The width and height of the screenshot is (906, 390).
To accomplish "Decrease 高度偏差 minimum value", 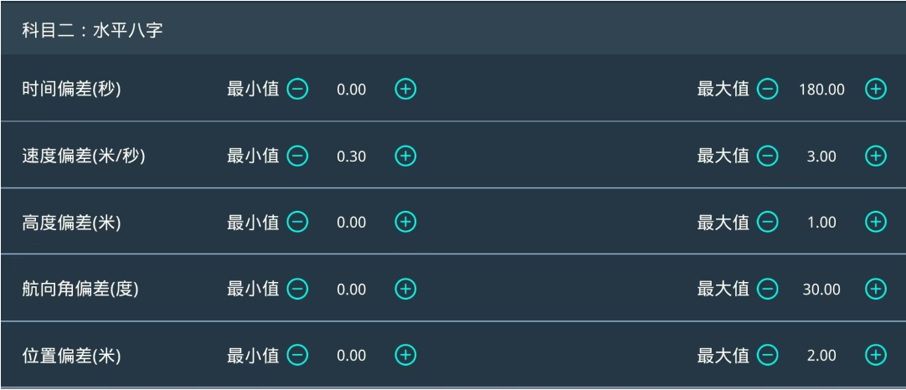I will [x=298, y=222].
